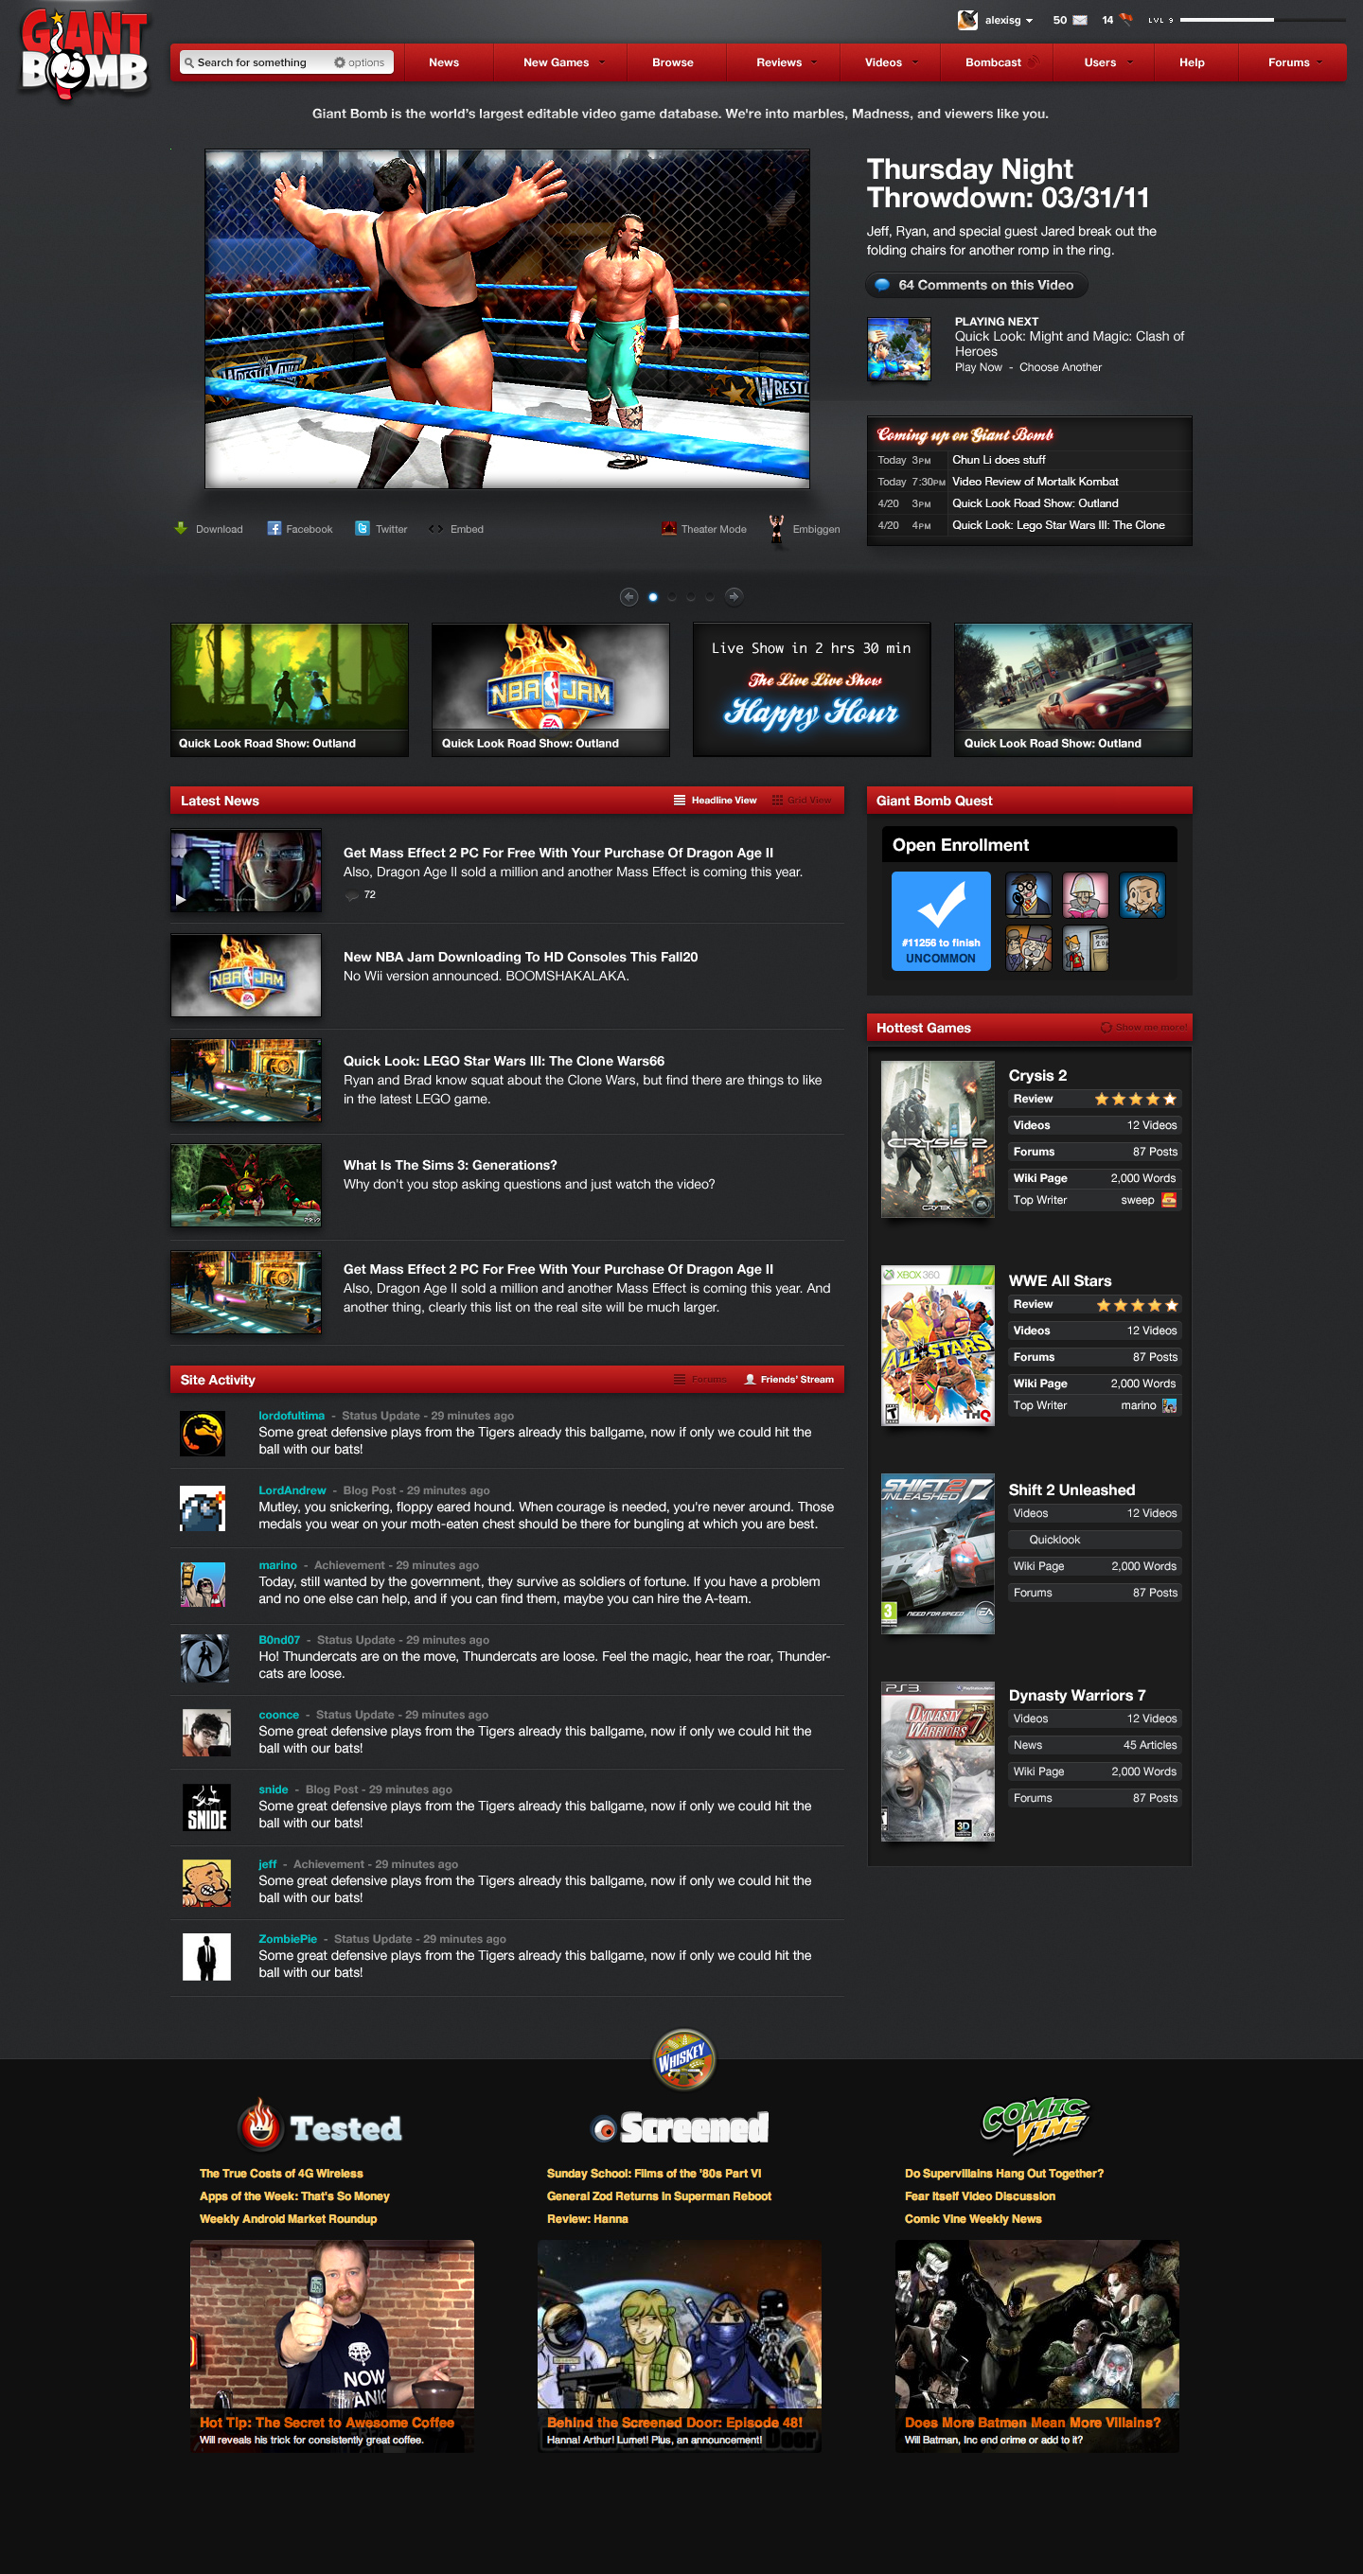Image resolution: width=1363 pixels, height=2574 pixels.
Task: Expand the Videos dropdown
Action: click(x=914, y=62)
